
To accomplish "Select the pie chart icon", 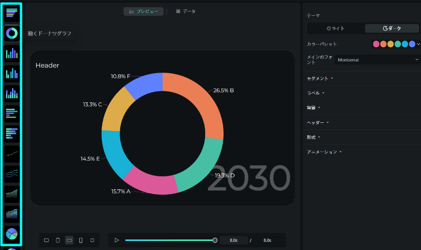I will tap(11, 234).
